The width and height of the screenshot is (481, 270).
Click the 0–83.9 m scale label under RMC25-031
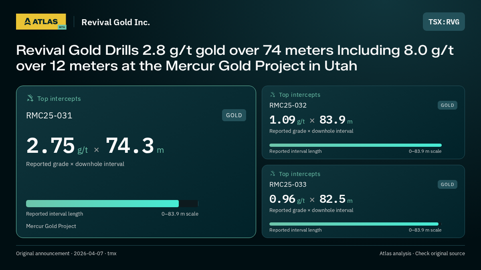(x=180, y=214)
